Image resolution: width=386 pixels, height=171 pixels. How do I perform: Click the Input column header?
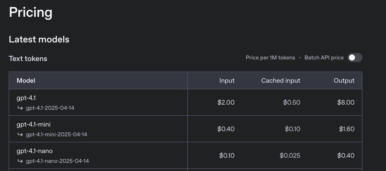(227, 81)
